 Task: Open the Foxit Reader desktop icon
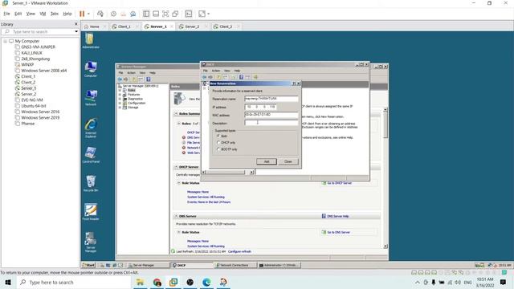click(x=91, y=212)
